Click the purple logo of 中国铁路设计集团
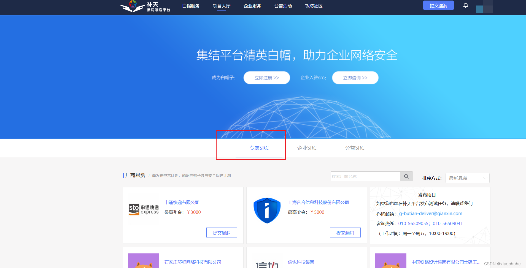The height and width of the screenshot is (268, 526). point(391,261)
